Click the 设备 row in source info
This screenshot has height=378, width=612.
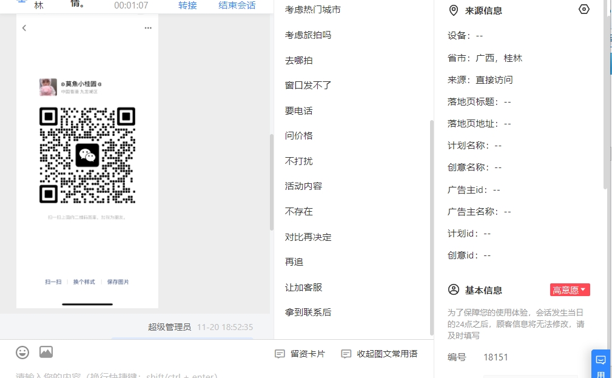pos(465,36)
